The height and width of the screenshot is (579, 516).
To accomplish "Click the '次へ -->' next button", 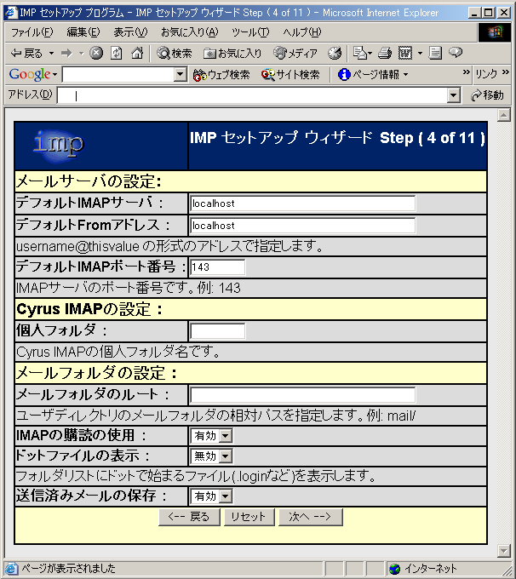I will coord(310,517).
